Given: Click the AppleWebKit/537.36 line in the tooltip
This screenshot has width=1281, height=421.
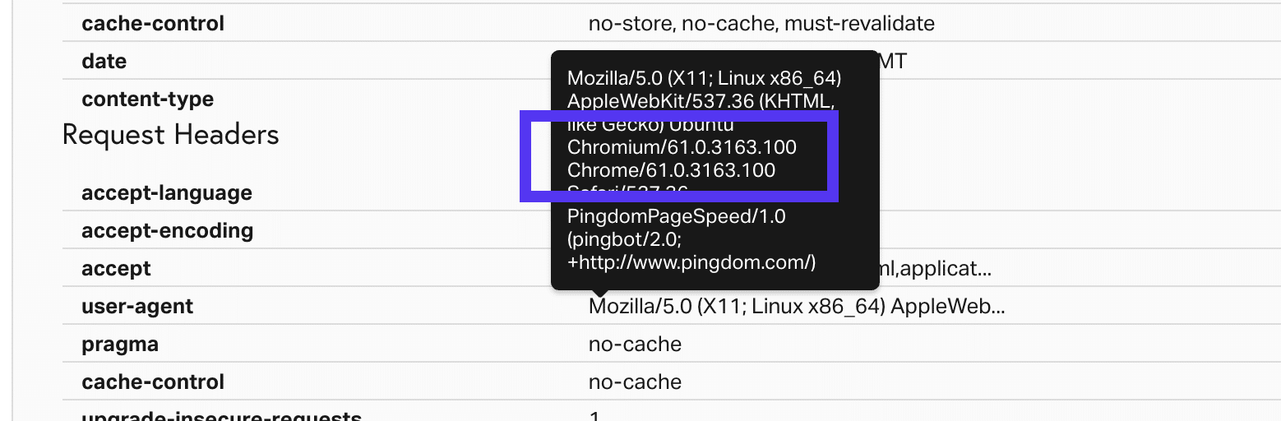Looking at the screenshot, I should (x=701, y=101).
